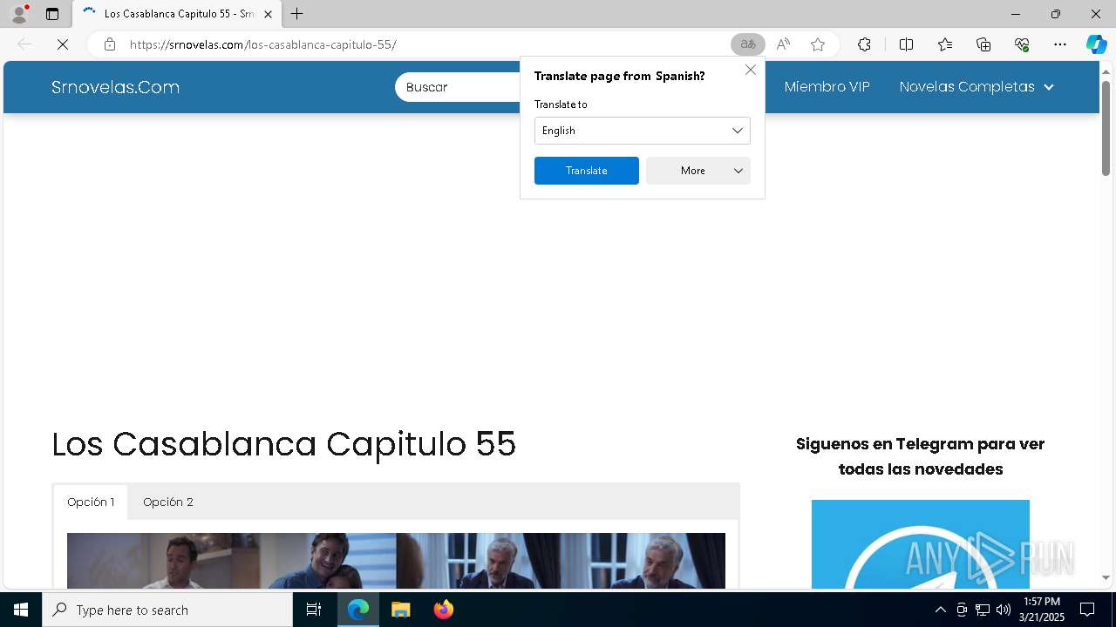Click the Los Casablanca Capitulo 55 heading
Image resolution: width=1116 pixels, height=627 pixels.
click(x=284, y=444)
